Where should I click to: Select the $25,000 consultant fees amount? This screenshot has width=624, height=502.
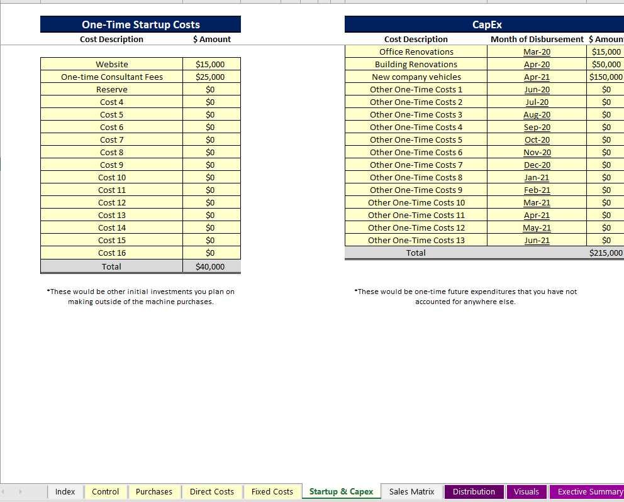click(212, 77)
